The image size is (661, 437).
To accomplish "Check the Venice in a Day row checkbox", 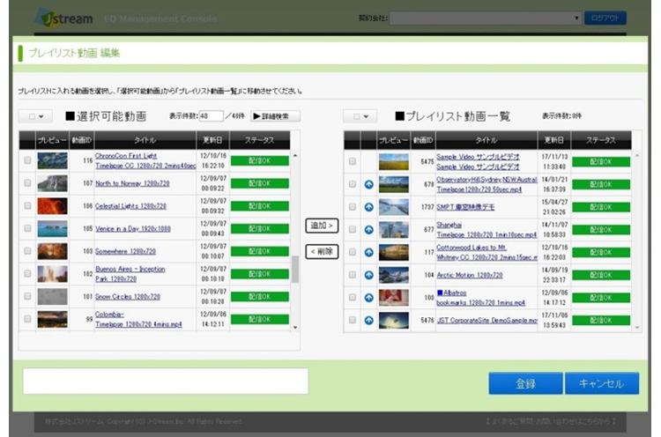I will click(27, 228).
